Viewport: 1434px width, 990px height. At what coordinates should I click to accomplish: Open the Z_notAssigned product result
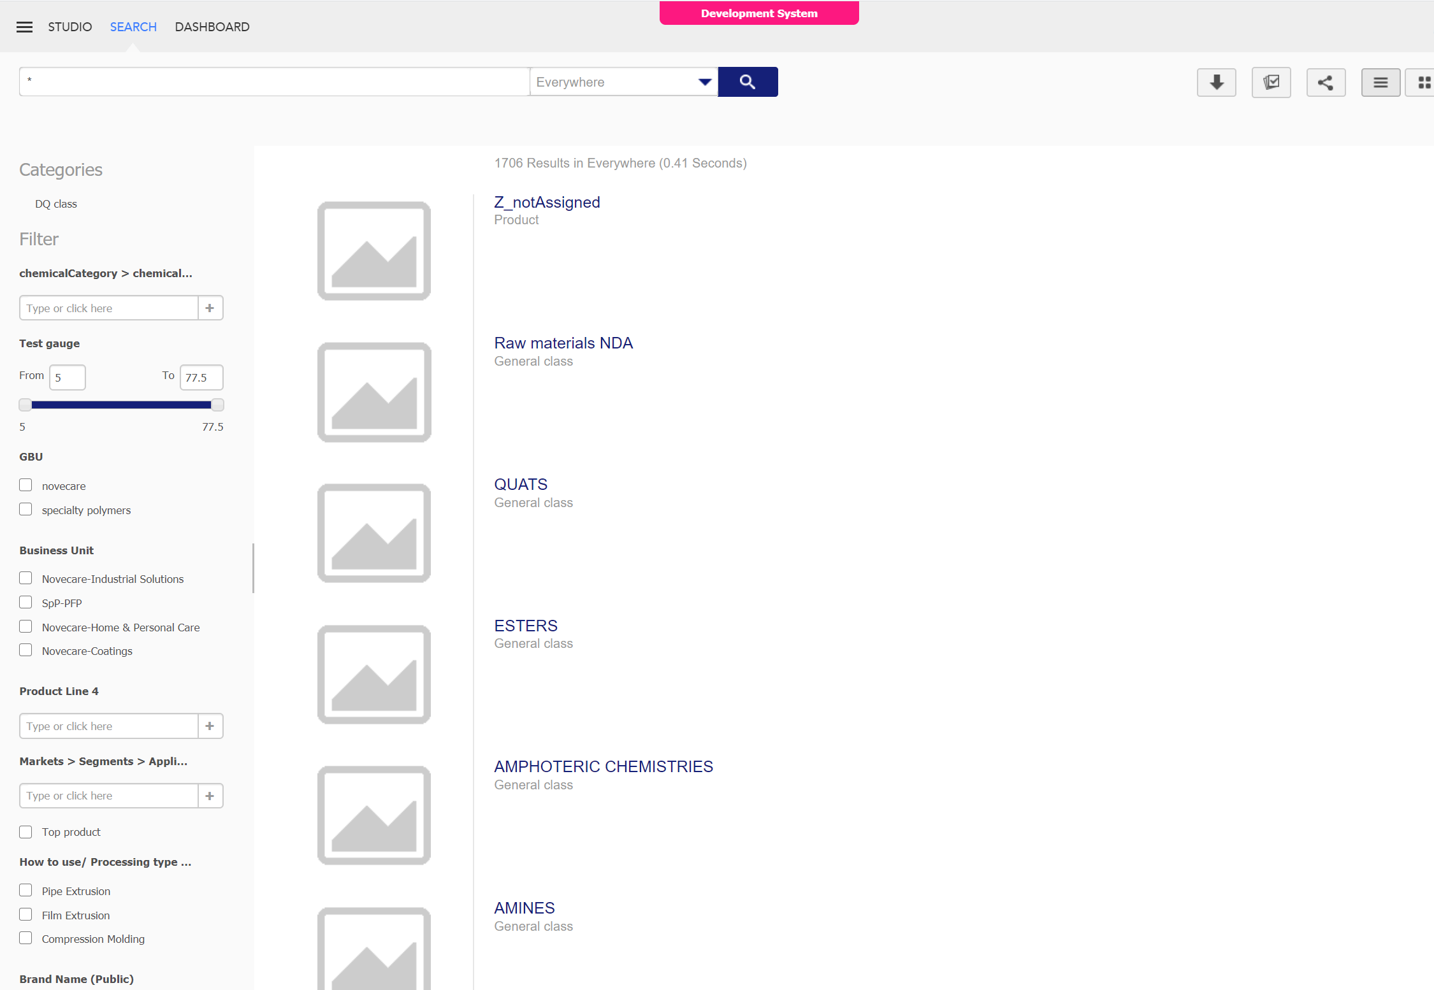547,202
